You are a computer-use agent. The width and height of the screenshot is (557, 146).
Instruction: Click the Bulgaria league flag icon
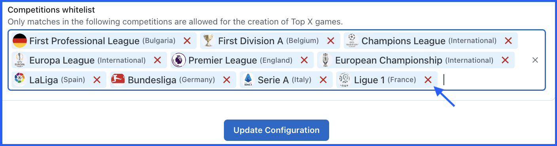tap(20, 41)
